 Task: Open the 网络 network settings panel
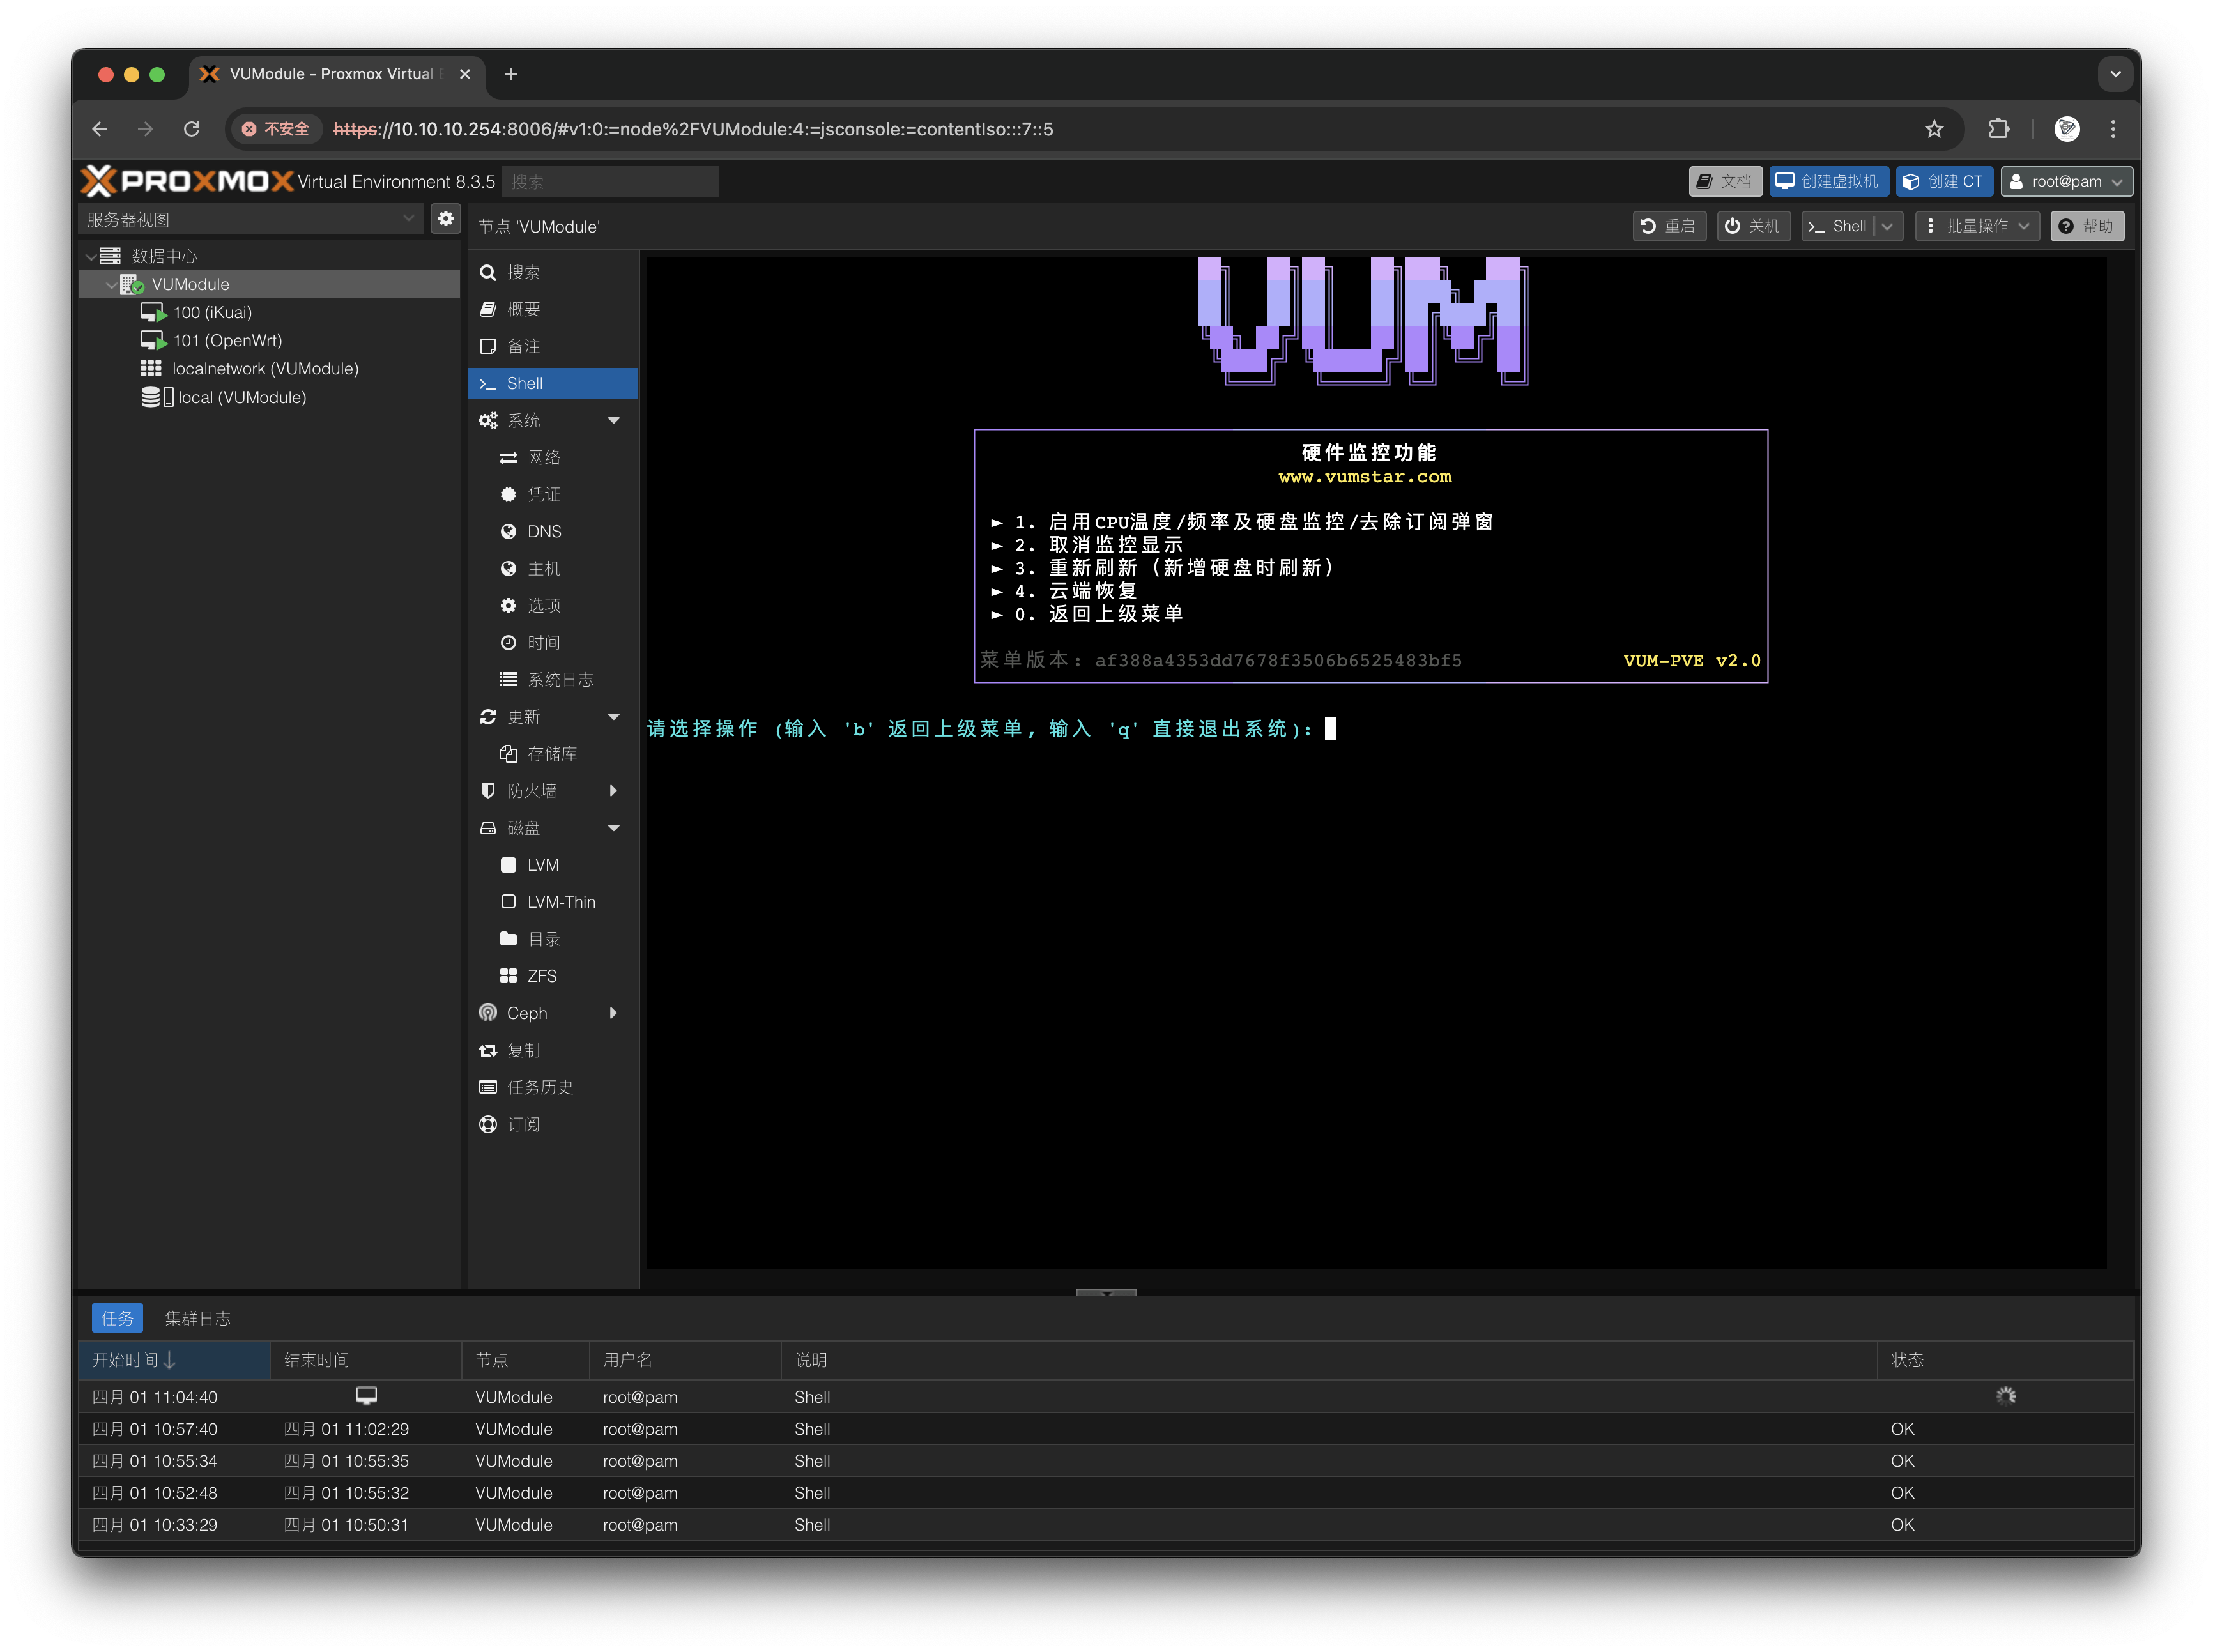tap(545, 457)
